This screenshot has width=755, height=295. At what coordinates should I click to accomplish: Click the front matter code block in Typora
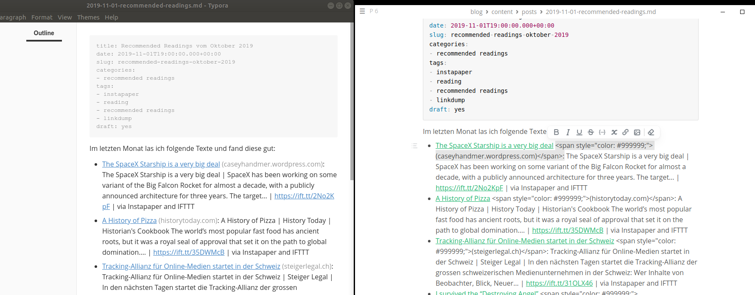213,86
